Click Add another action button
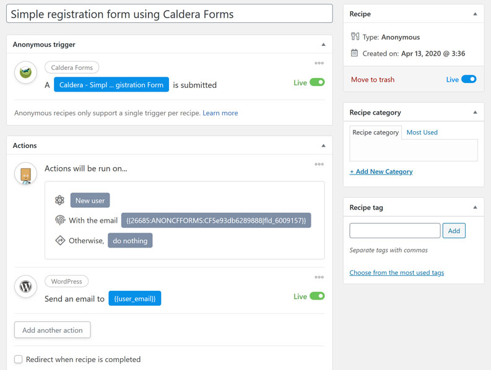 click(x=52, y=330)
